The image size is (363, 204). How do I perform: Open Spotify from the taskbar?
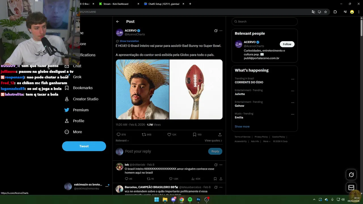click(x=190, y=199)
